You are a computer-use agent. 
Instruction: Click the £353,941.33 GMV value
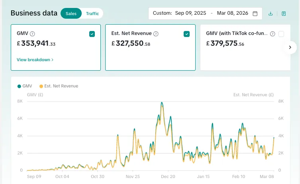point(36,44)
